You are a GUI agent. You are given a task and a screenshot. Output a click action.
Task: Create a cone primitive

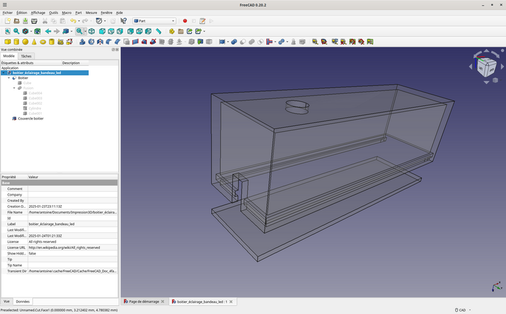(x=34, y=42)
